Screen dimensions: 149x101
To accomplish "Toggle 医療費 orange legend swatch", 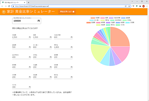I will tap(88, 23).
